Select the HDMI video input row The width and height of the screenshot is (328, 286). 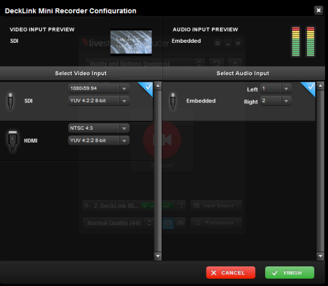pyautogui.click(x=77, y=141)
